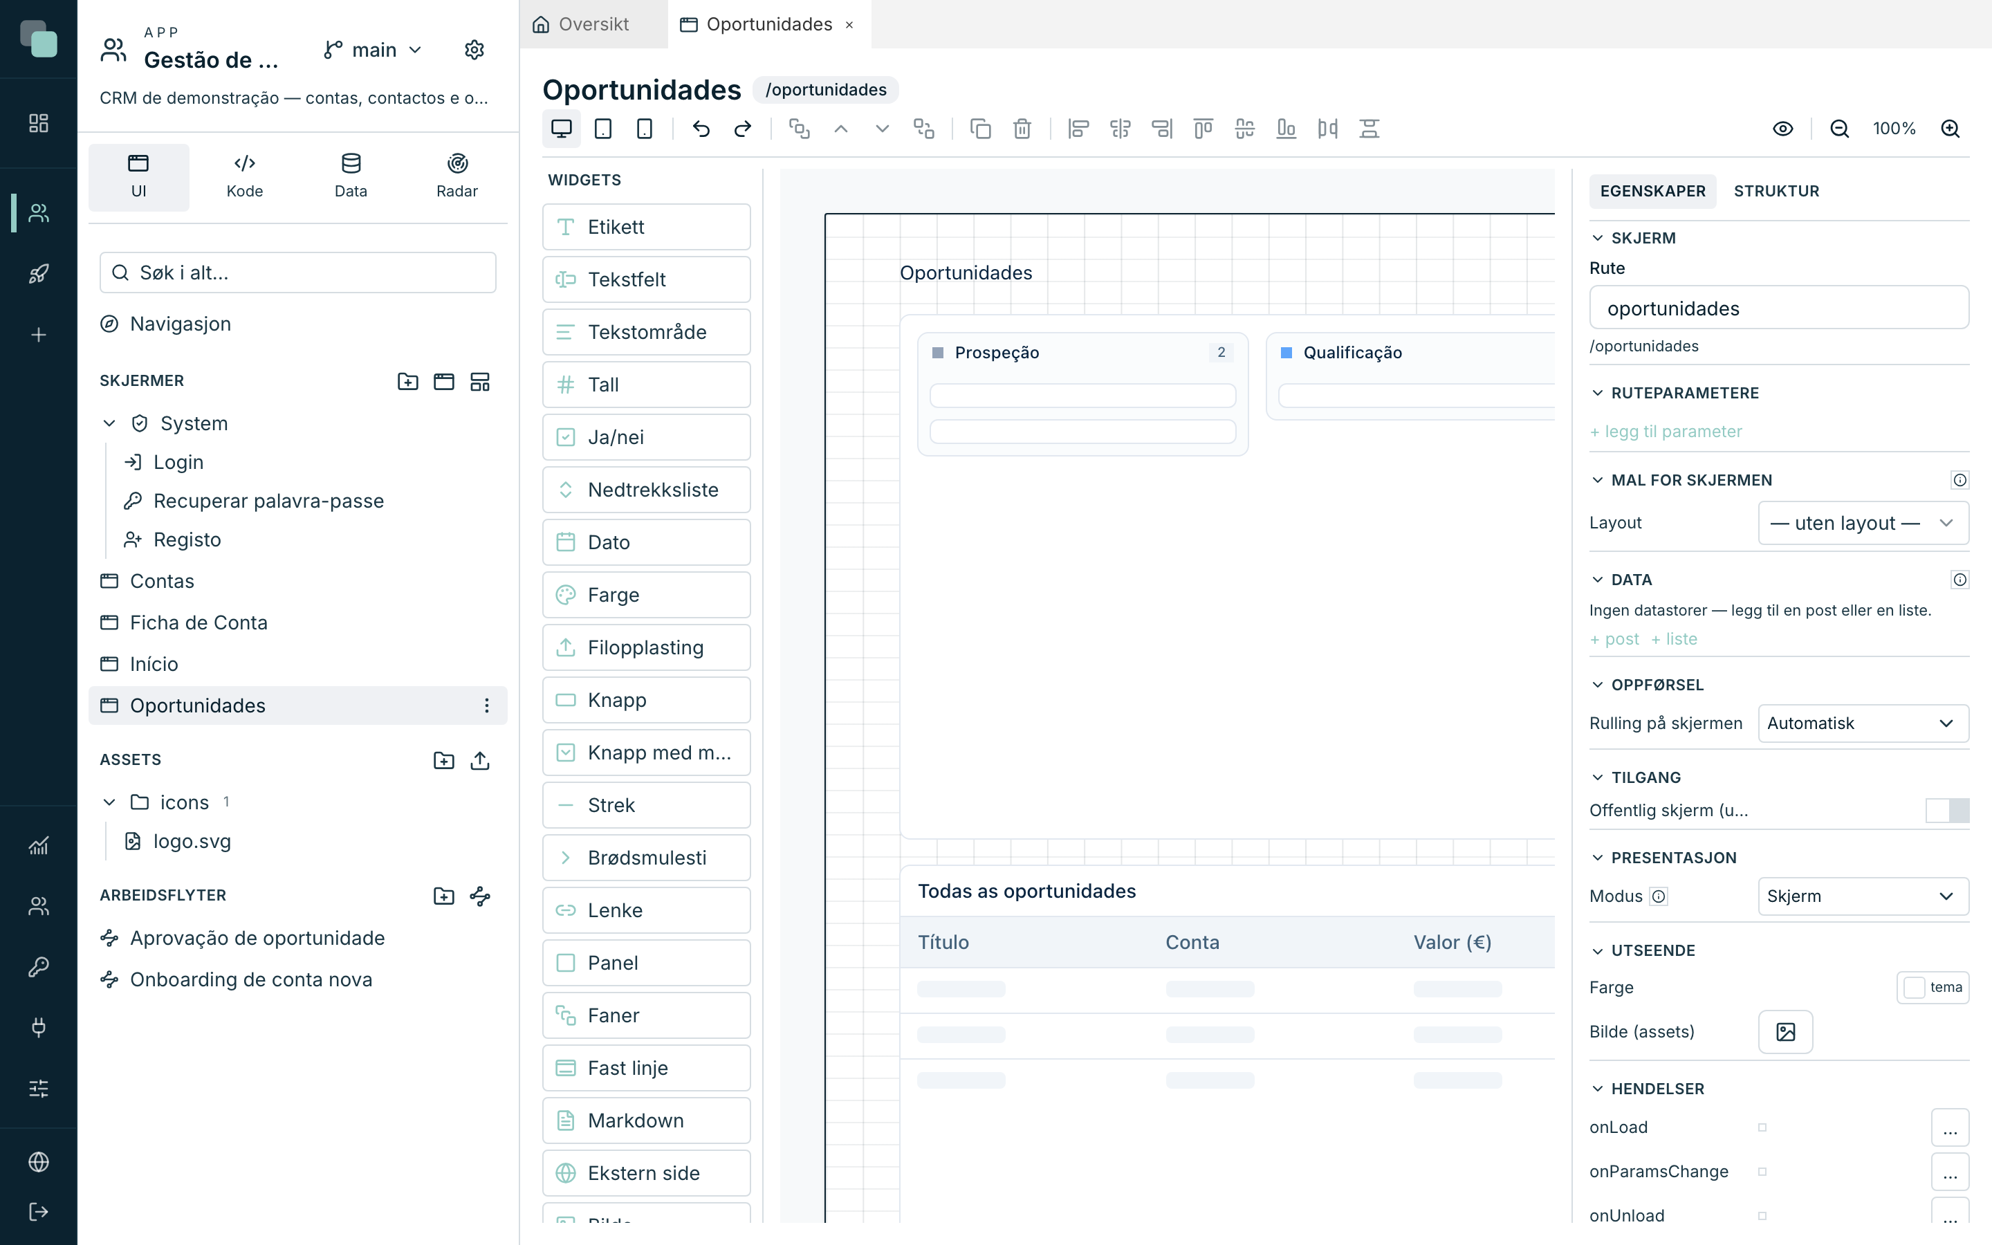This screenshot has width=1992, height=1245.
Task: Align widgets to bottom edge
Action: [1286, 129]
